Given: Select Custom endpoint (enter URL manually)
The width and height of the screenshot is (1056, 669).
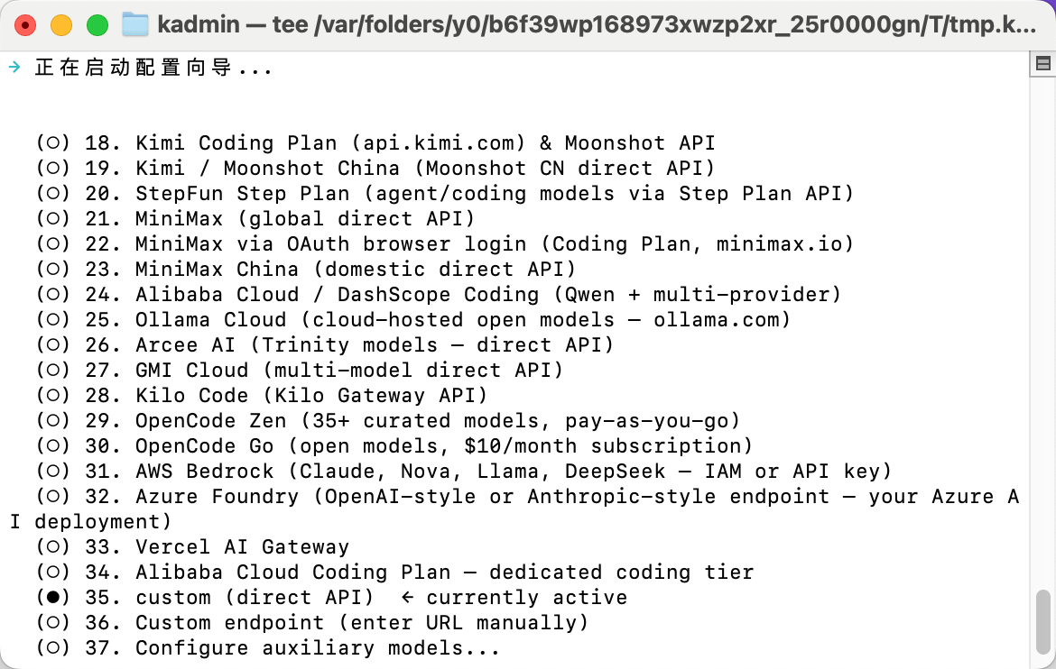Looking at the screenshot, I should (53, 622).
